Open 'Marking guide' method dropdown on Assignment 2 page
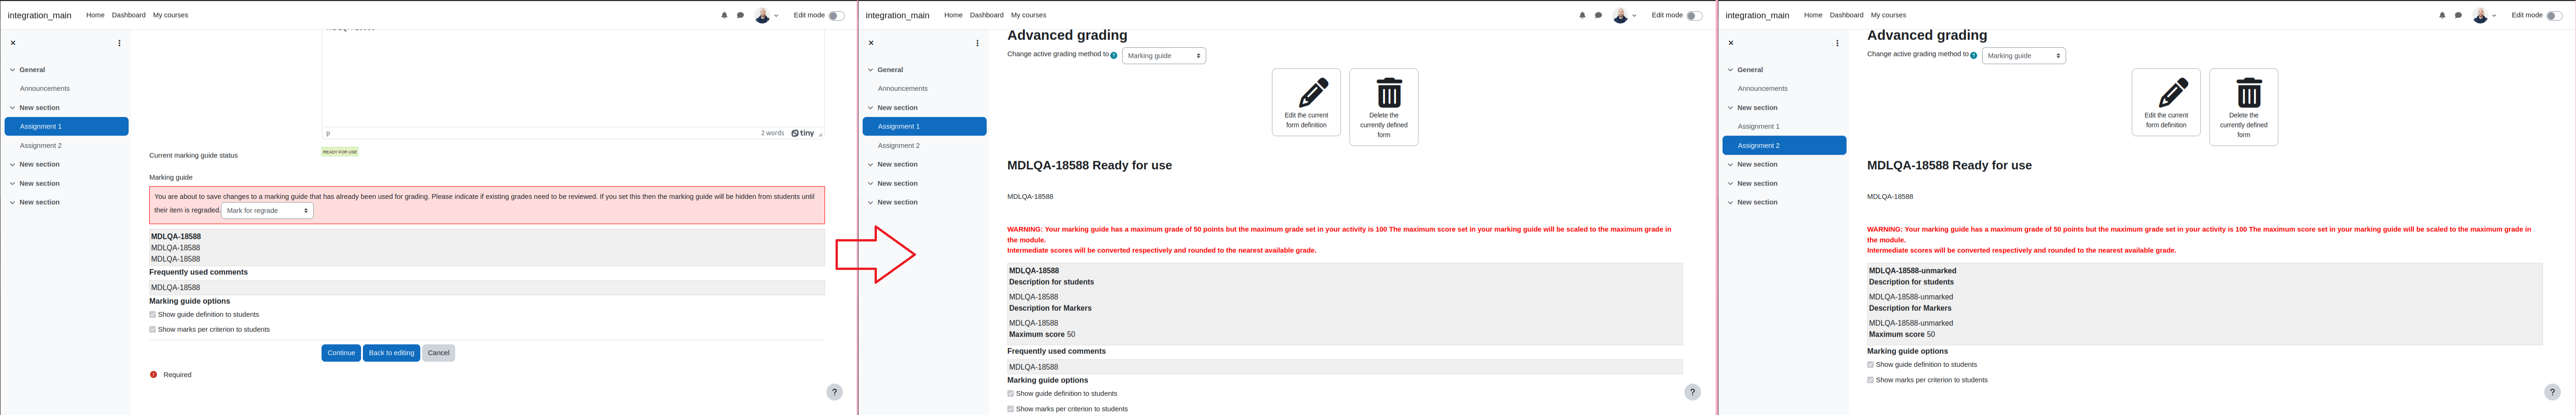 click(x=2024, y=56)
